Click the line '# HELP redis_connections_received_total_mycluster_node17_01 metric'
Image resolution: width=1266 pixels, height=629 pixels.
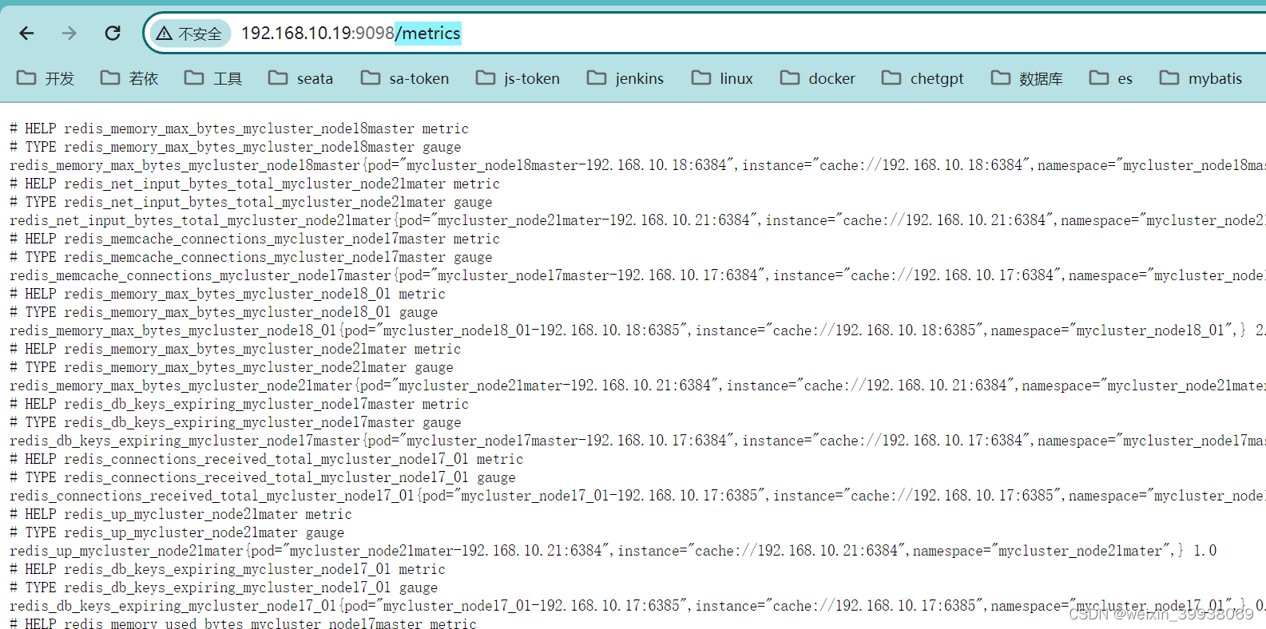(x=267, y=459)
